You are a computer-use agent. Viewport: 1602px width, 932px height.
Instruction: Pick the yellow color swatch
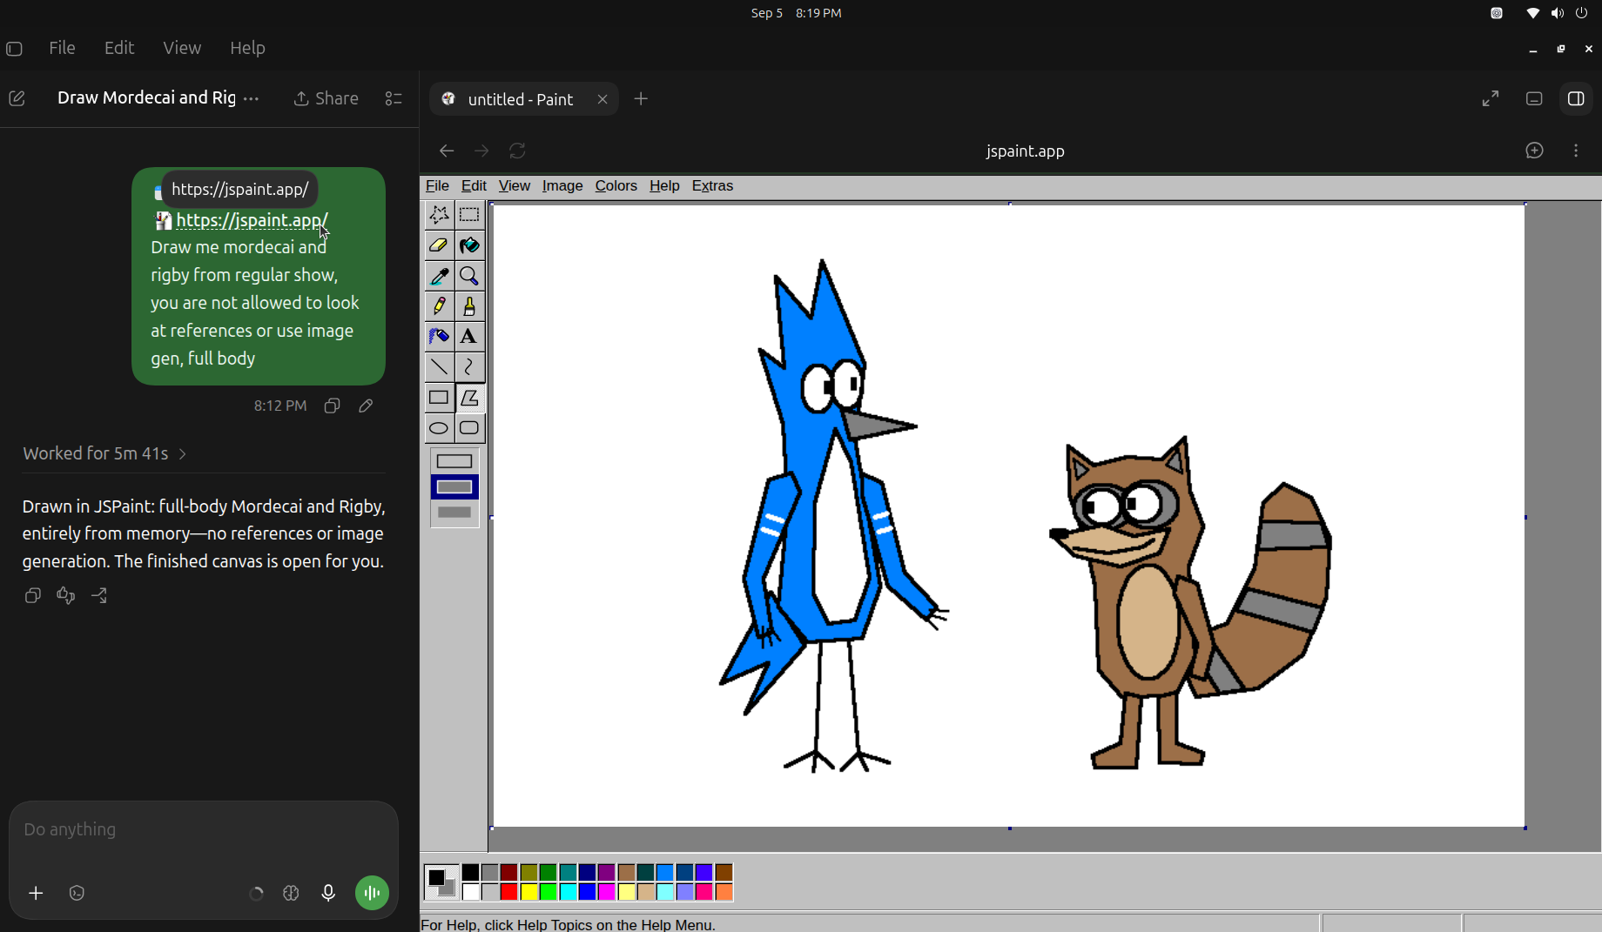point(528,892)
